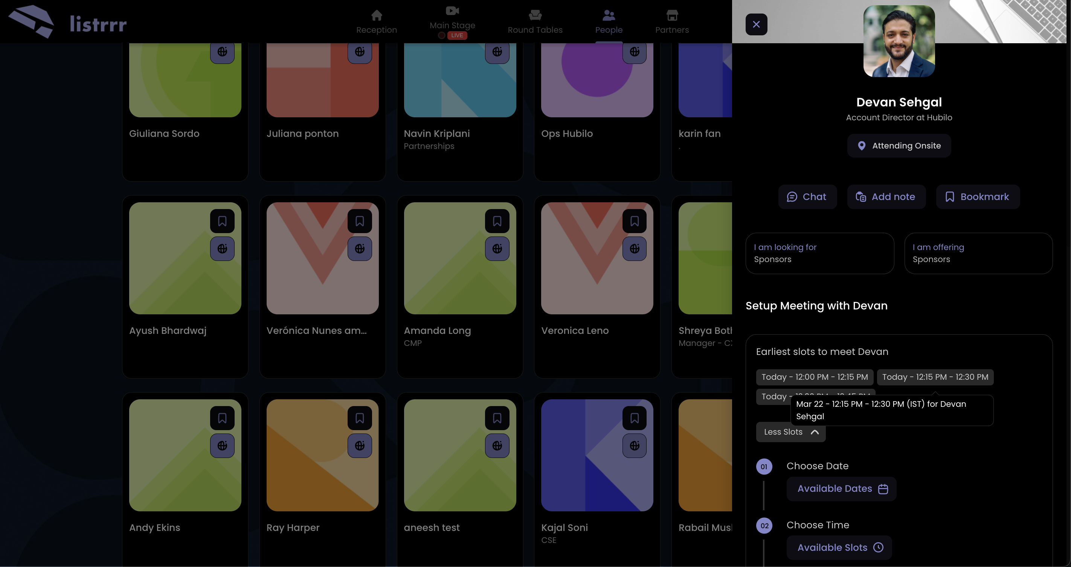Image resolution: width=1071 pixels, height=567 pixels.
Task: Open Available Dates calendar picker
Action: point(842,489)
